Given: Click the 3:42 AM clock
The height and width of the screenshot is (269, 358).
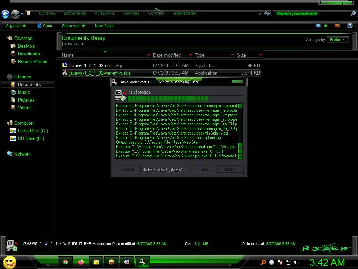Looking at the screenshot, I should pyautogui.click(x=327, y=262).
